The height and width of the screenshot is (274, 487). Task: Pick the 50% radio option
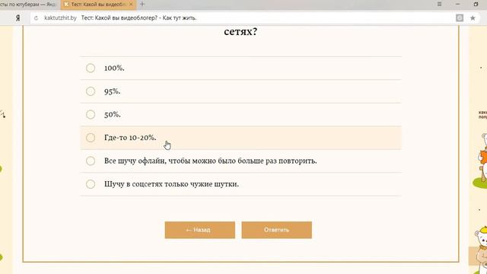point(91,114)
